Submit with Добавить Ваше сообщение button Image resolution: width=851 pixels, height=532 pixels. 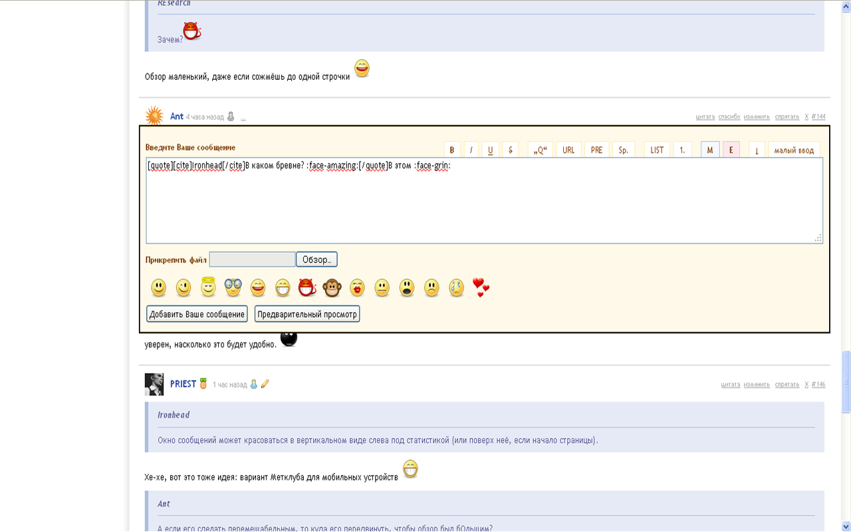pyautogui.click(x=197, y=314)
